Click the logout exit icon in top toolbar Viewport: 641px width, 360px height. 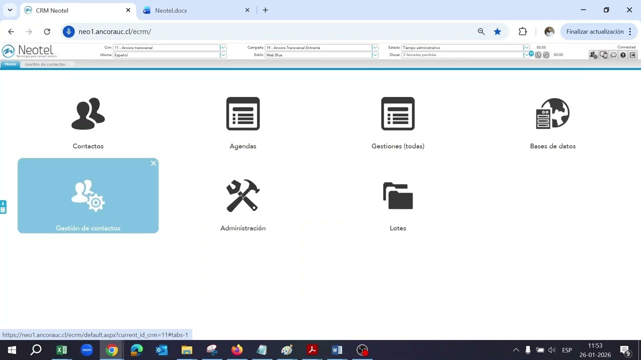[x=633, y=55]
